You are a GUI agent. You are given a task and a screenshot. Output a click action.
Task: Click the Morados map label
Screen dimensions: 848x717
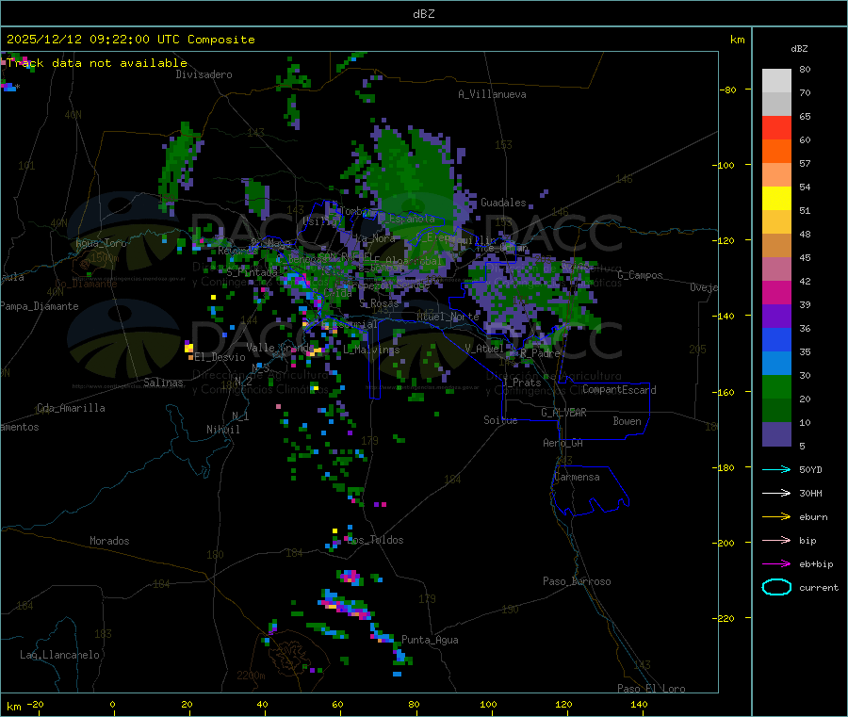[x=109, y=541]
